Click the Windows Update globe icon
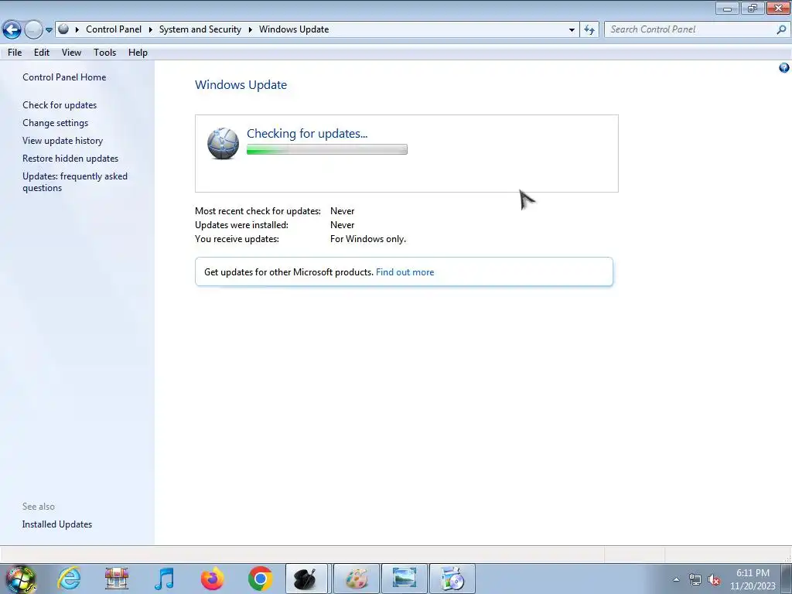 [x=223, y=143]
